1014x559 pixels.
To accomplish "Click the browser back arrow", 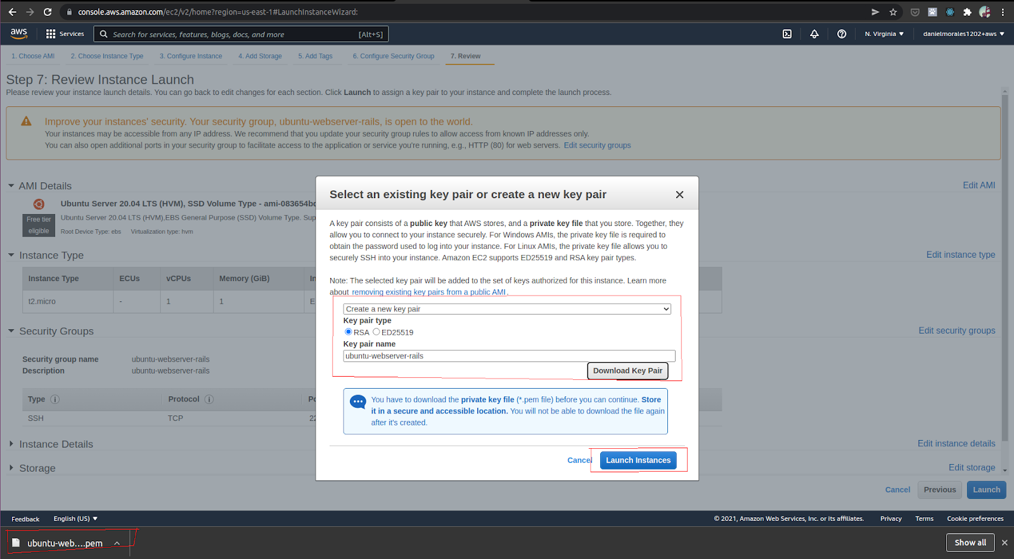I will click(12, 12).
